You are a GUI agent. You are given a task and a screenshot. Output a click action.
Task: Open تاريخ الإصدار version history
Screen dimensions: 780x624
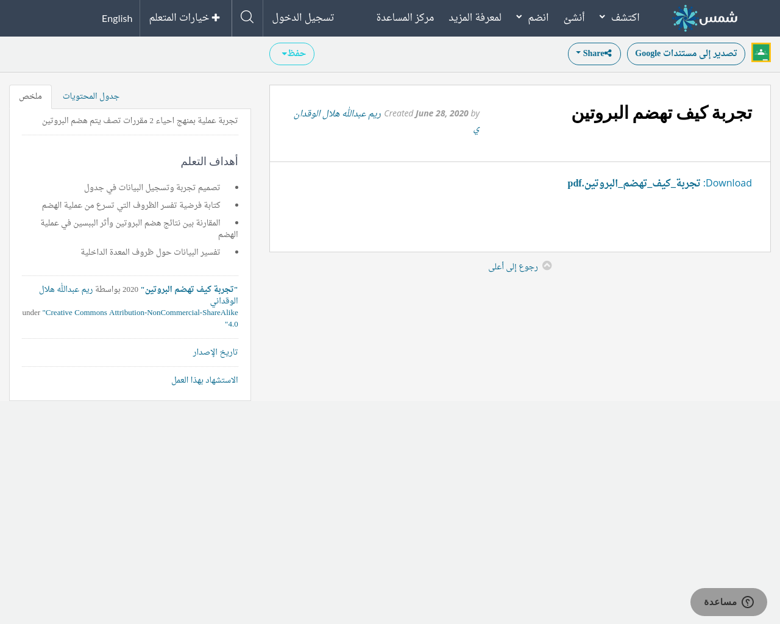(x=216, y=352)
